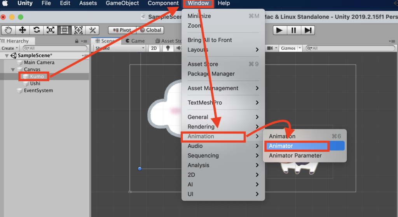Image resolution: width=398 pixels, height=217 pixels.
Task: Open the GameObject menu
Action: pyautogui.click(x=122, y=3)
